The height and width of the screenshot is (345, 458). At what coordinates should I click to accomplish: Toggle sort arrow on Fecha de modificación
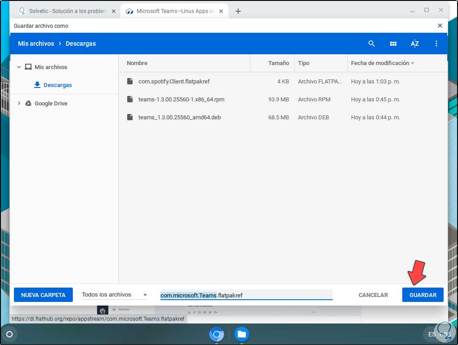(x=413, y=63)
